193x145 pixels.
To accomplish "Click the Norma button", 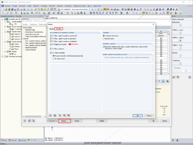I will pos(77,121).
